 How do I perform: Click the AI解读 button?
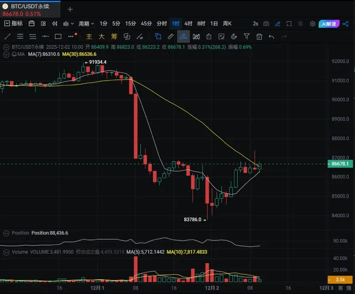[x=329, y=24]
